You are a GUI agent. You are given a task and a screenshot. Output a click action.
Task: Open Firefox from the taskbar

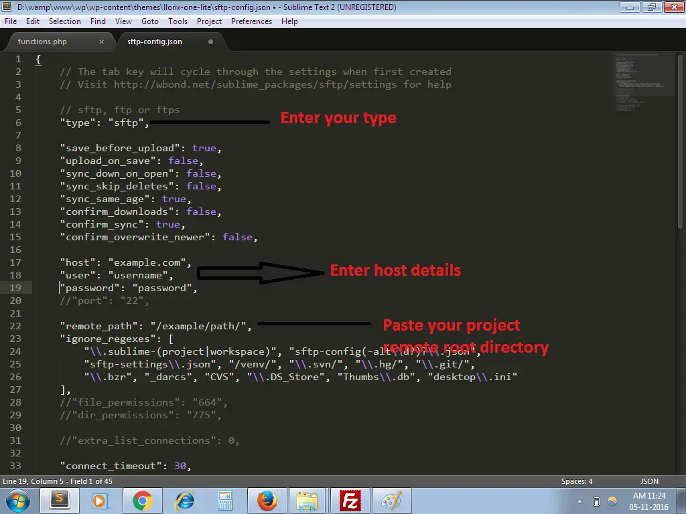click(267, 501)
